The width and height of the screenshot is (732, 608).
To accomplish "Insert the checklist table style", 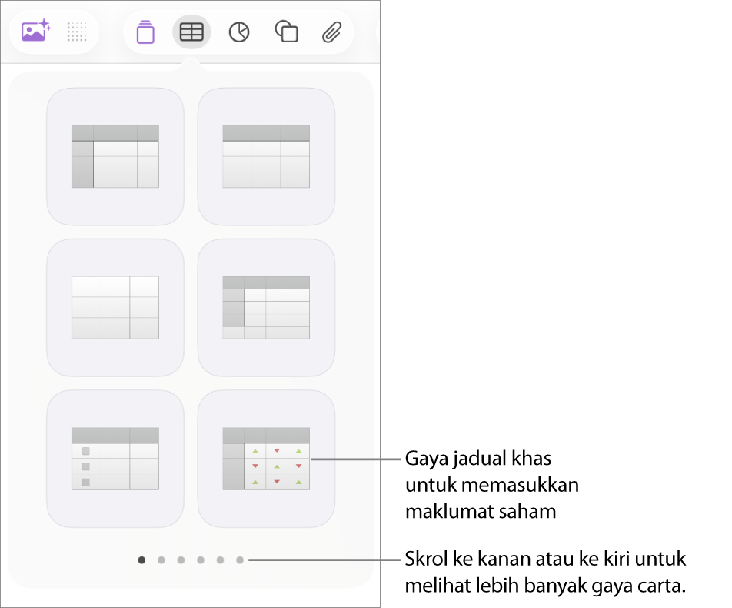I will [x=115, y=459].
